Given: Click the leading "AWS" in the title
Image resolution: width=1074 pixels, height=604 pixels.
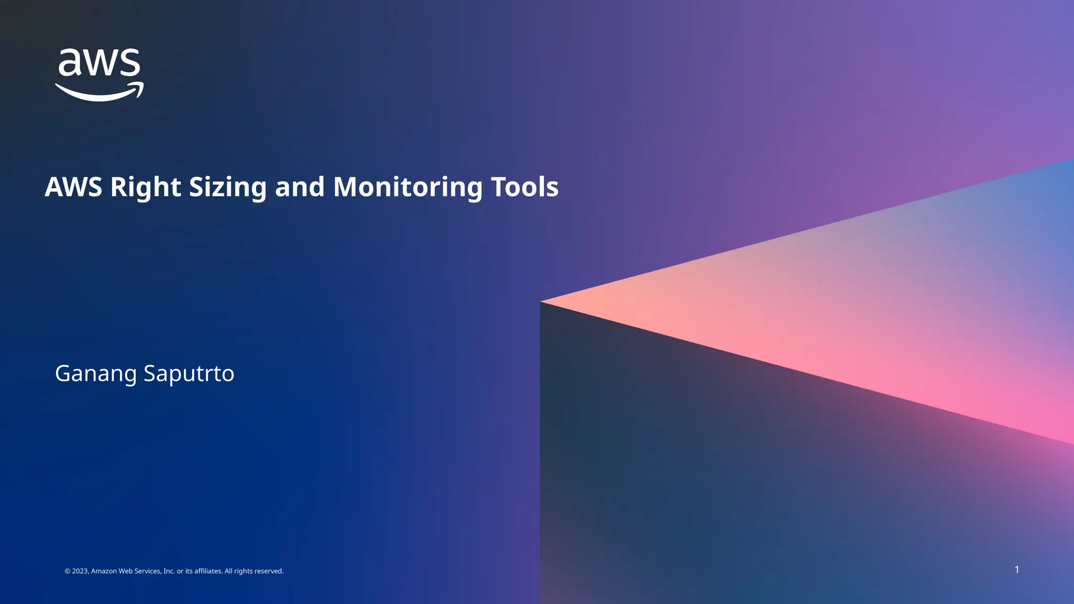Looking at the screenshot, I should [x=73, y=187].
